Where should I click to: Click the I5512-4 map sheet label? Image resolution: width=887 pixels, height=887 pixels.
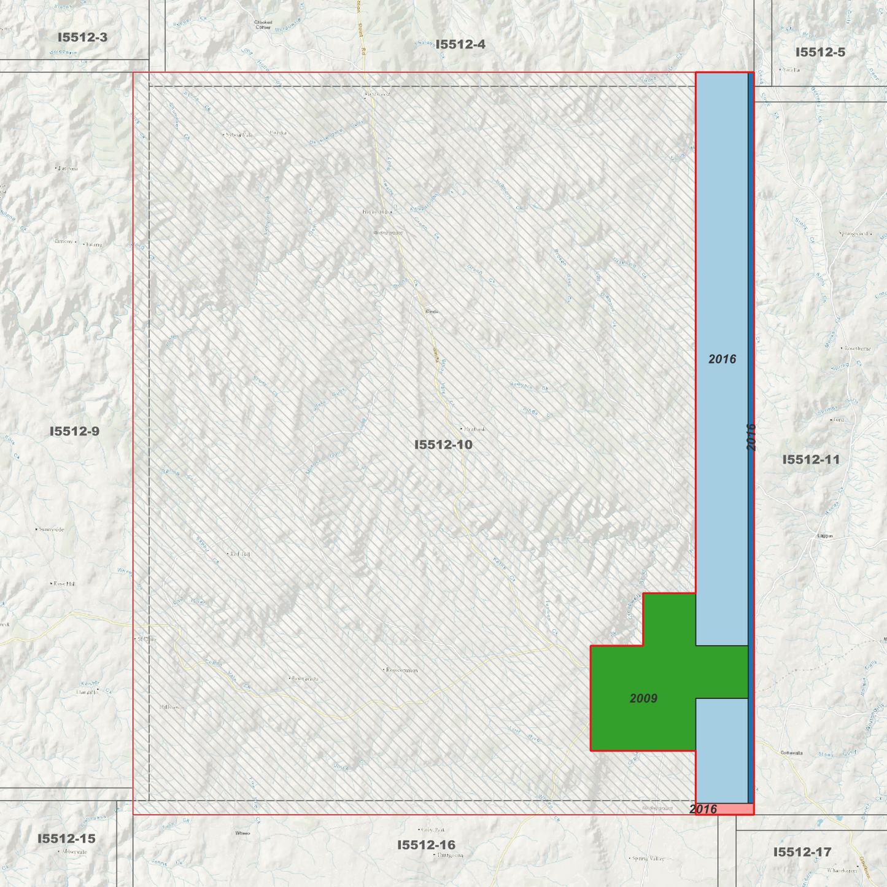click(460, 44)
